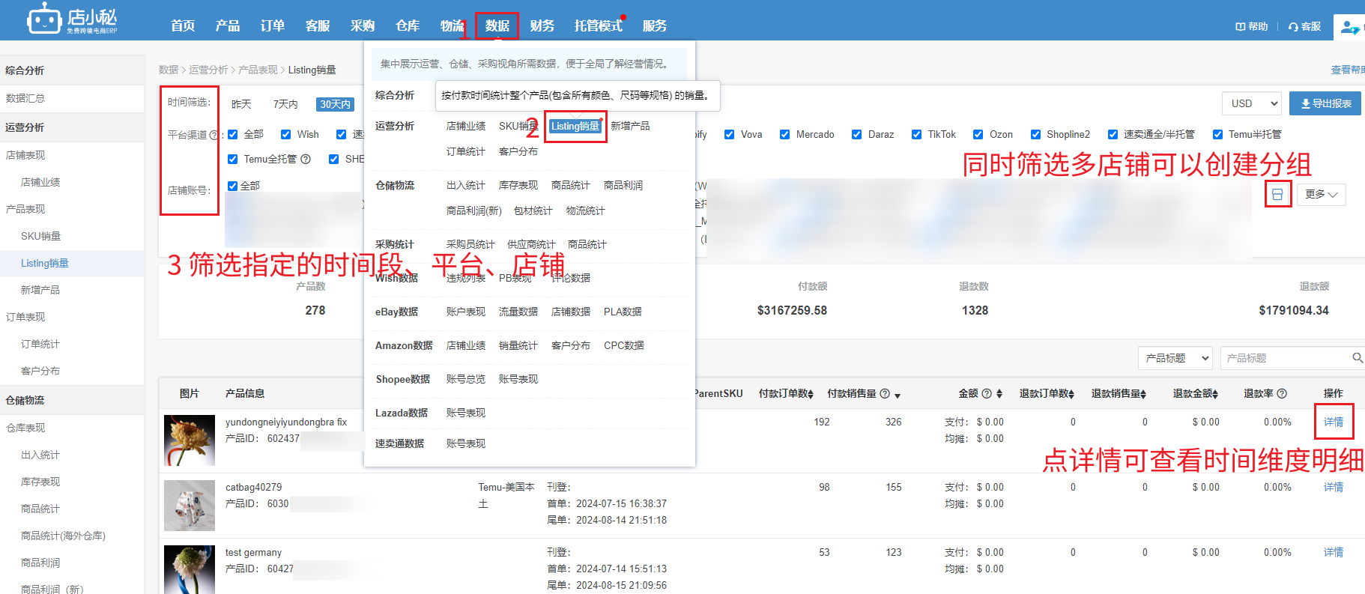Click the search magnifier in 产品标题 field

tap(1357, 358)
